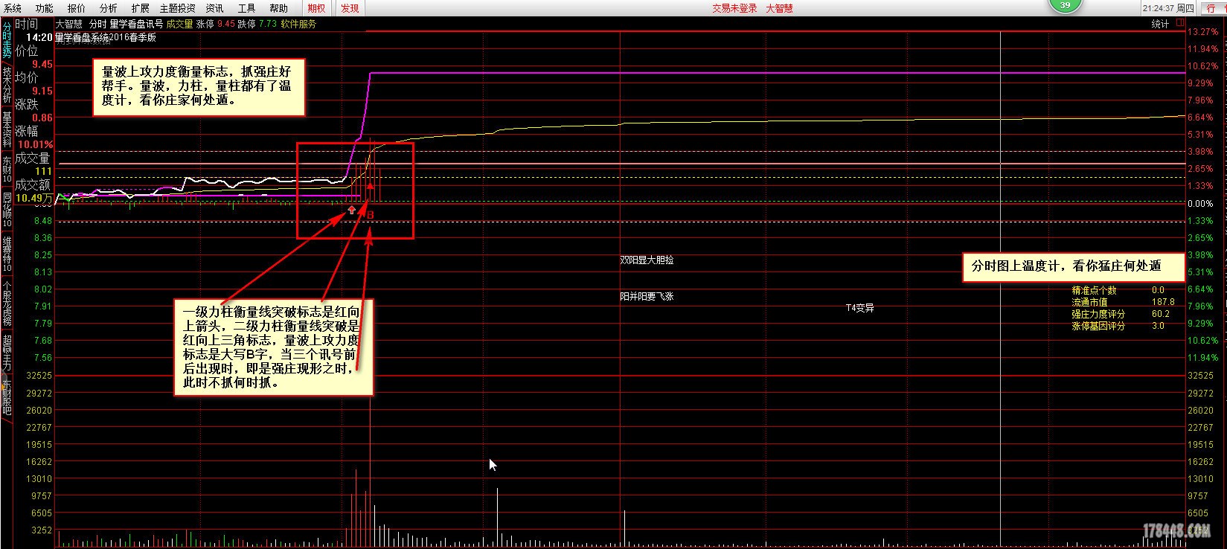This screenshot has width=1227, height=549.
Task: Click the 发现 button
Action: 350,8
